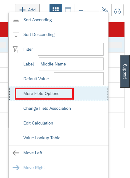Click the Add button with plus icon
Screen dimensions: 130x178
click(27, 8)
